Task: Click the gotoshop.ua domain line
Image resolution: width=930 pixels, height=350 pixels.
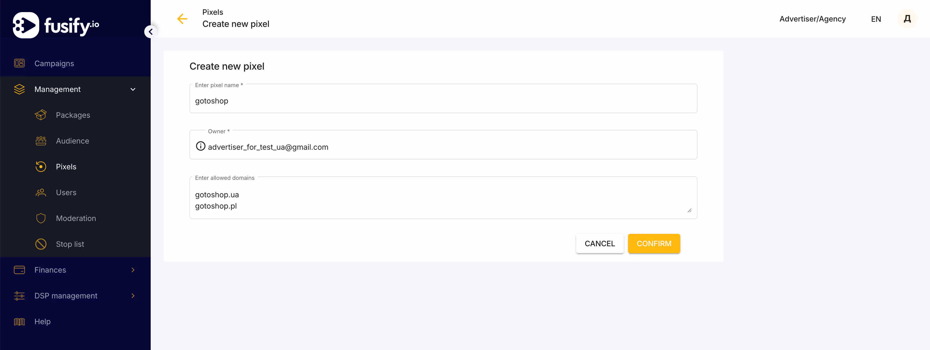Action: click(217, 194)
